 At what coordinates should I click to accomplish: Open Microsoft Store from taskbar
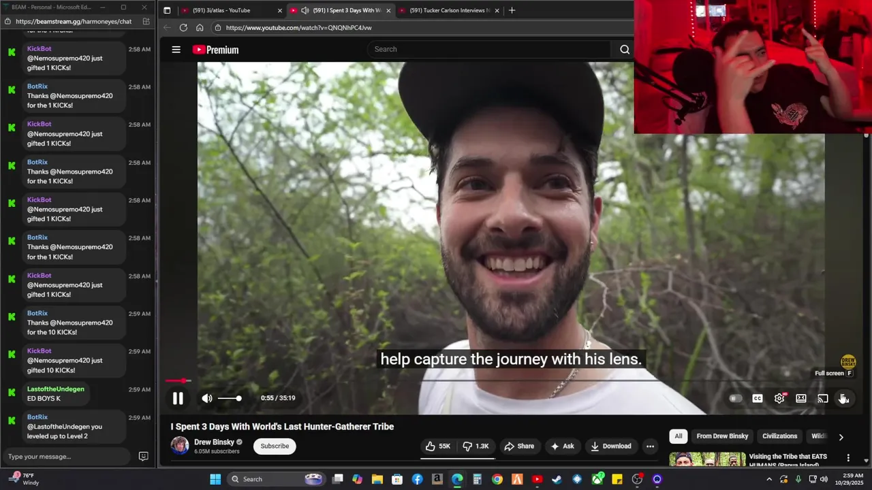[x=397, y=479]
